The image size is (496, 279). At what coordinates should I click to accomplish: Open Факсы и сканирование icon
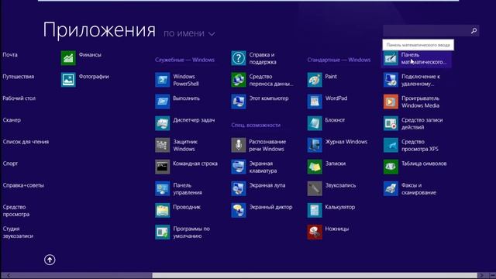click(391, 189)
